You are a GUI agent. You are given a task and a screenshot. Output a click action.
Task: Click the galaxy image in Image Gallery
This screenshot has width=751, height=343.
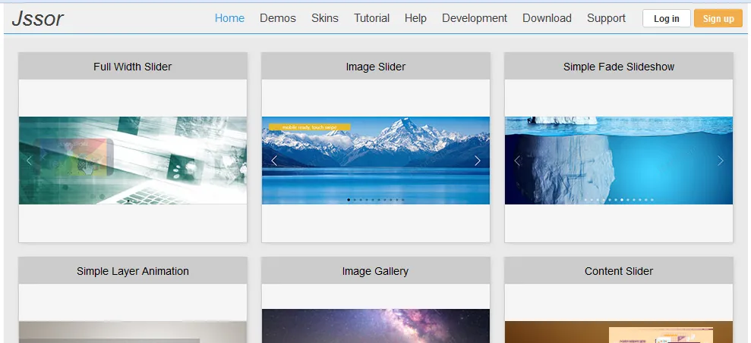pos(375,326)
